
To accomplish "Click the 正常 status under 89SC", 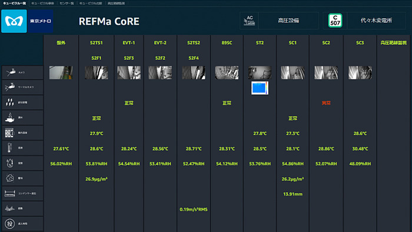I will pos(227,103).
